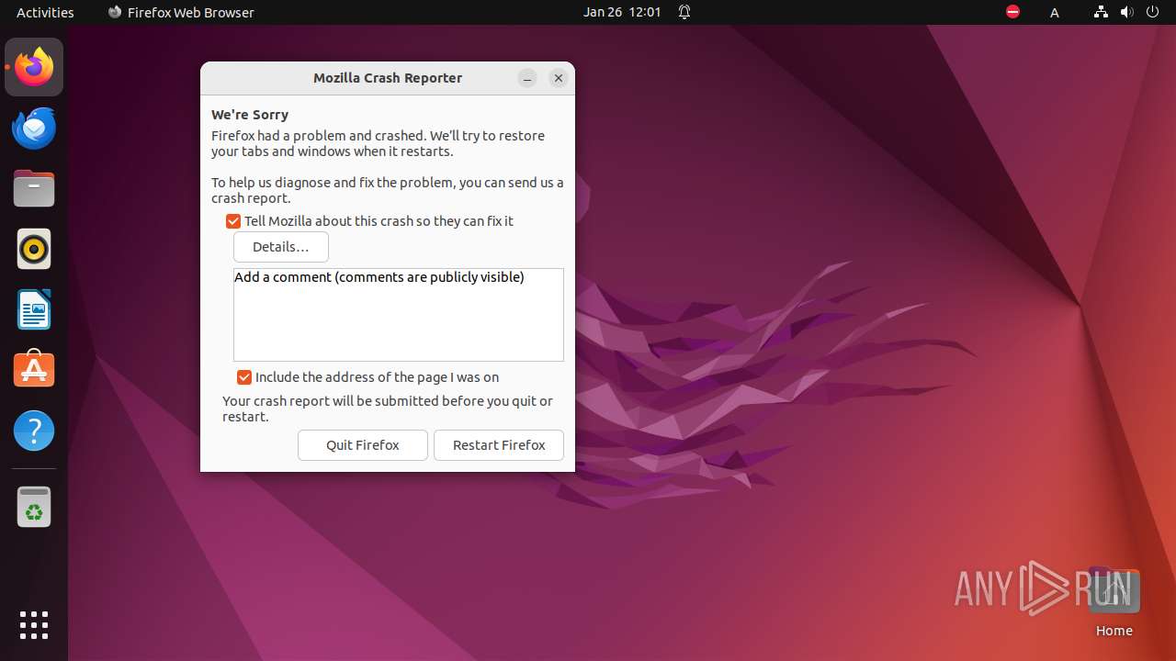Open Firefox from the dock
The height and width of the screenshot is (661, 1176).
click(x=34, y=67)
